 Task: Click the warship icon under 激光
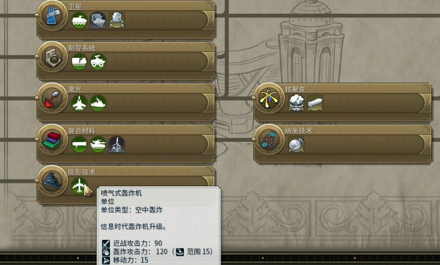pos(98,103)
